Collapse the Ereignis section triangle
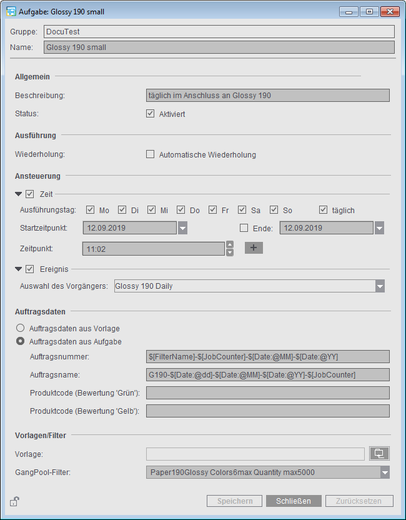 [19, 269]
